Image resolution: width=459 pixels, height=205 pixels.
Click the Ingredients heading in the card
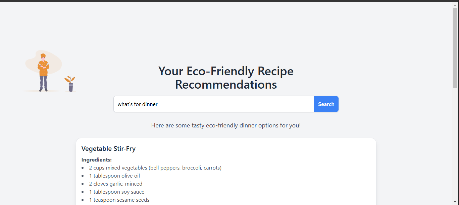[x=97, y=160]
